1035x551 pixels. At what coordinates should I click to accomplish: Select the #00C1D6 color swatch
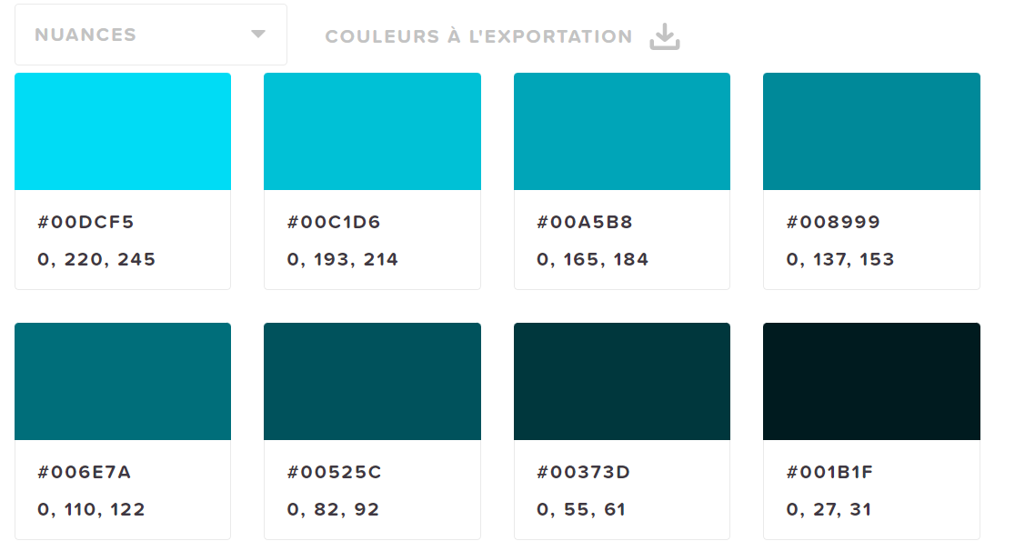tap(372, 131)
